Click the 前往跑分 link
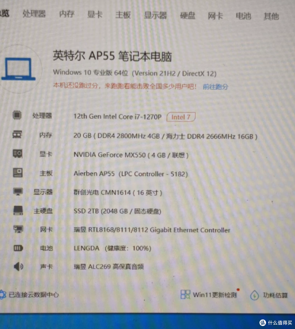Screen dimensions: 295x329 point(215,87)
